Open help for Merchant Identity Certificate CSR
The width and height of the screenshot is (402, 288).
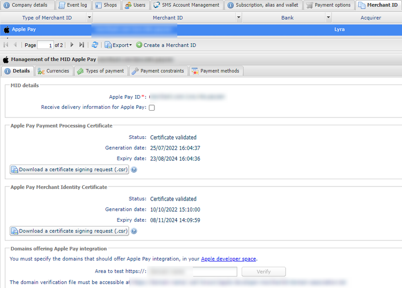(x=134, y=231)
